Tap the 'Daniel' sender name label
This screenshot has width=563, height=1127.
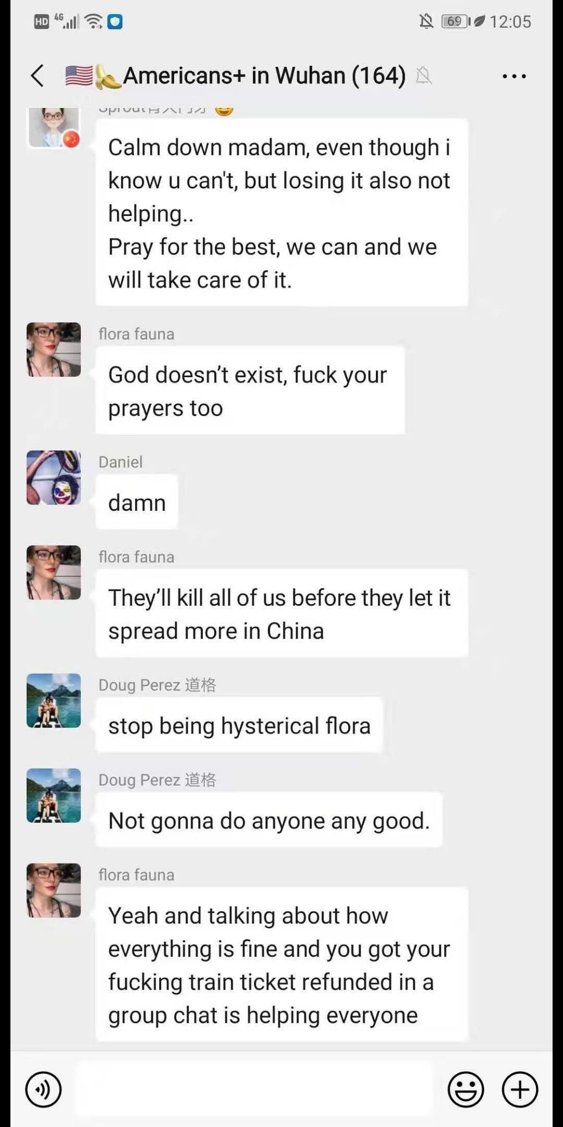(x=120, y=462)
